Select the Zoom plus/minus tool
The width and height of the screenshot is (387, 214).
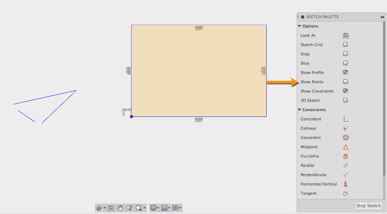129,208
